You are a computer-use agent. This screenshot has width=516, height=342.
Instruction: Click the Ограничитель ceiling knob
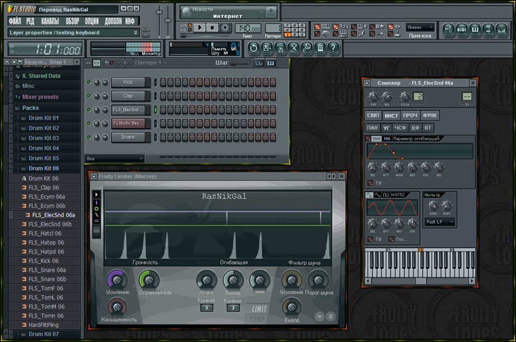click(149, 280)
